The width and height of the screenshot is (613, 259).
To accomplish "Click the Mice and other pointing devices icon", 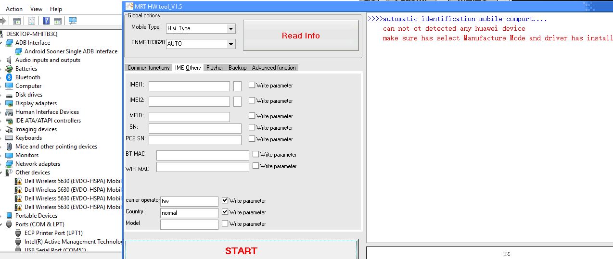I will 9,147.
